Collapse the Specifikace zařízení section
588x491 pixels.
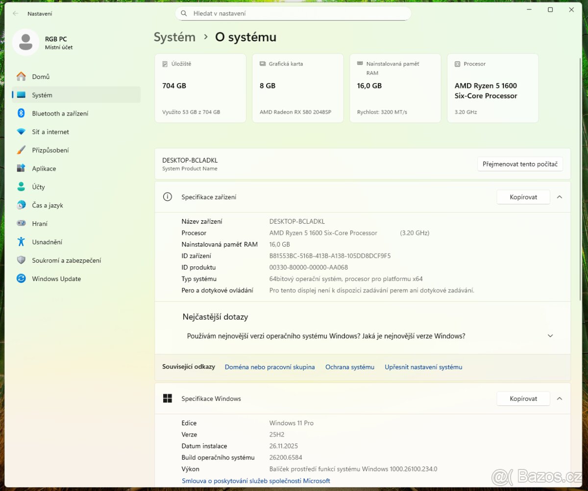click(560, 197)
